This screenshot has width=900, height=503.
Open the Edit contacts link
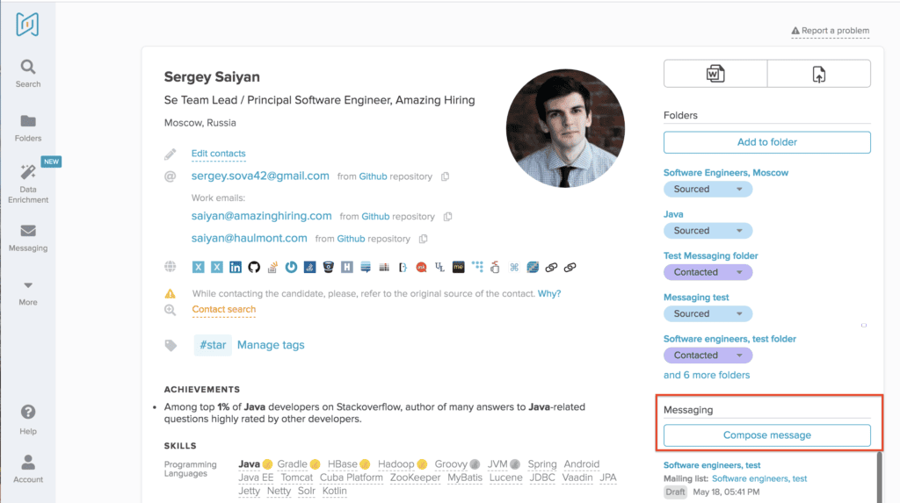218,154
